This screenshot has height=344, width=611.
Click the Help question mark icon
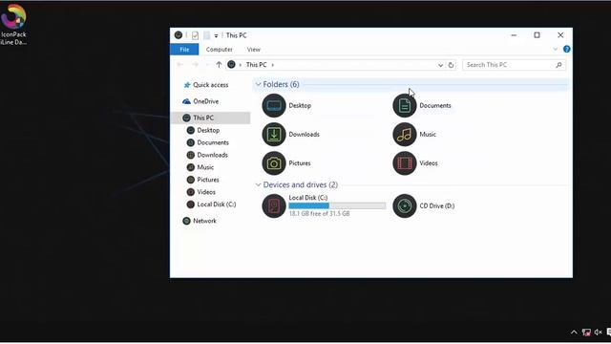tap(566, 49)
